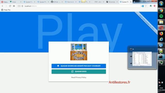165x93 pixels.
Task: Select the window preview thumbnail in popup
Action: [142, 59]
